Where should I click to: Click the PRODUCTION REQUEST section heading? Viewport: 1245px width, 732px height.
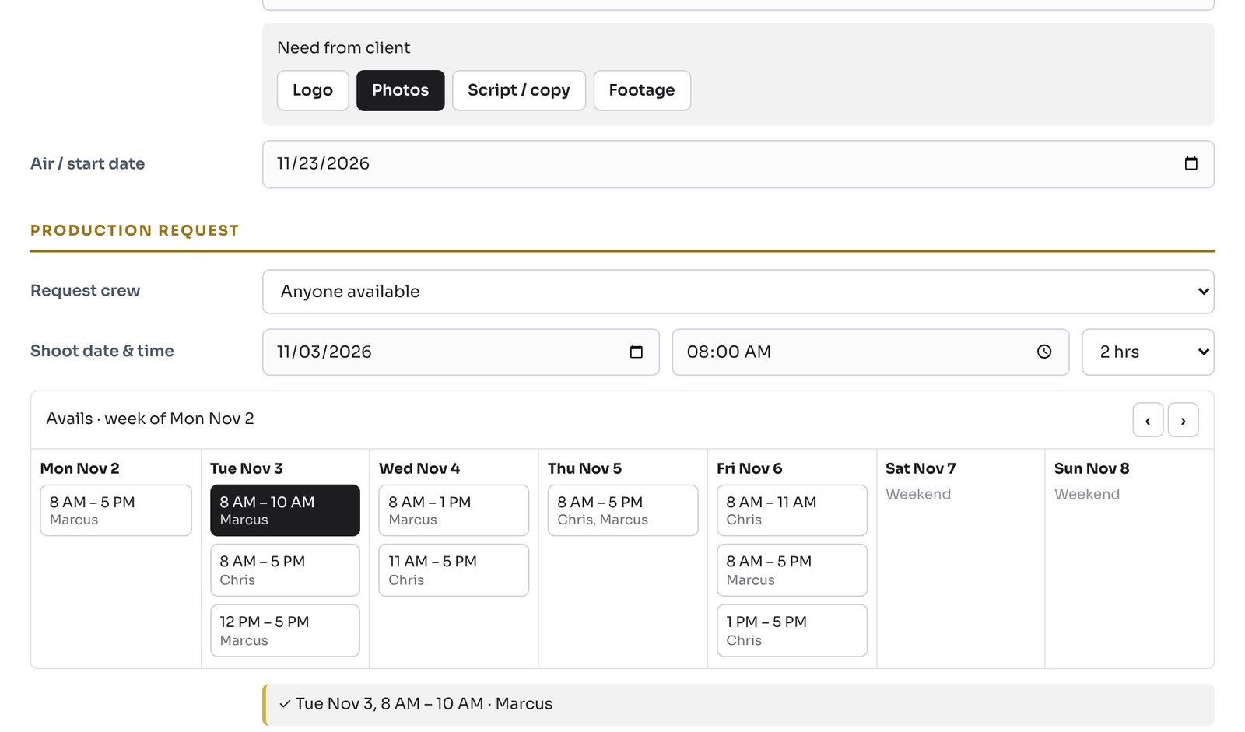click(135, 230)
